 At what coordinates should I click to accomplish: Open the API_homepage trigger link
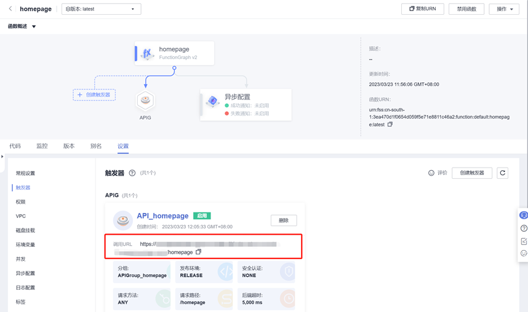coord(162,216)
